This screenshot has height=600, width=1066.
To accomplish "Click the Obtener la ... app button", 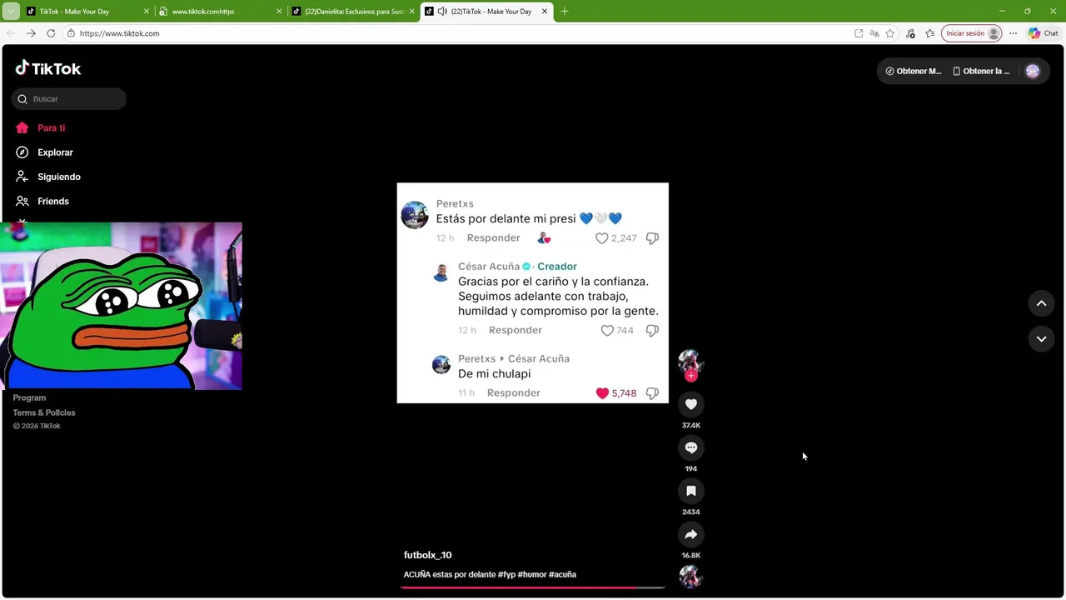I will click(981, 71).
